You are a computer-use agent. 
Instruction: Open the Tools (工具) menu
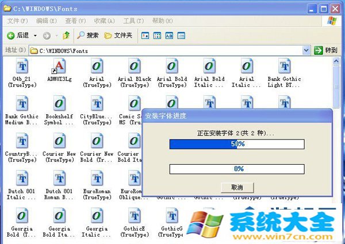pos(133,21)
